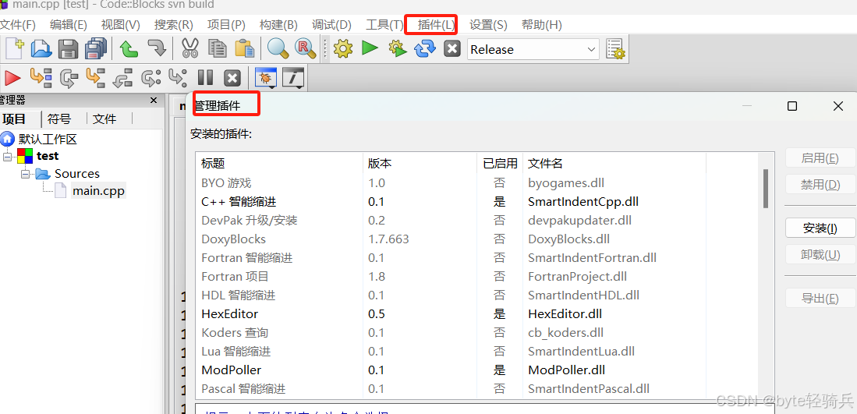The height and width of the screenshot is (414, 857).
Task: Click the 导出(E) button
Action: coord(820,298)
